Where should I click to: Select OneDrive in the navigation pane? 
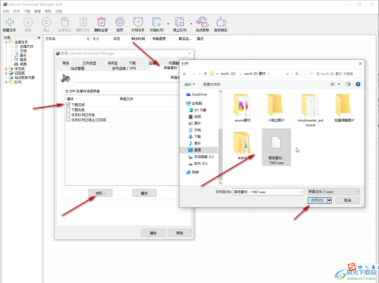[196, 95]
